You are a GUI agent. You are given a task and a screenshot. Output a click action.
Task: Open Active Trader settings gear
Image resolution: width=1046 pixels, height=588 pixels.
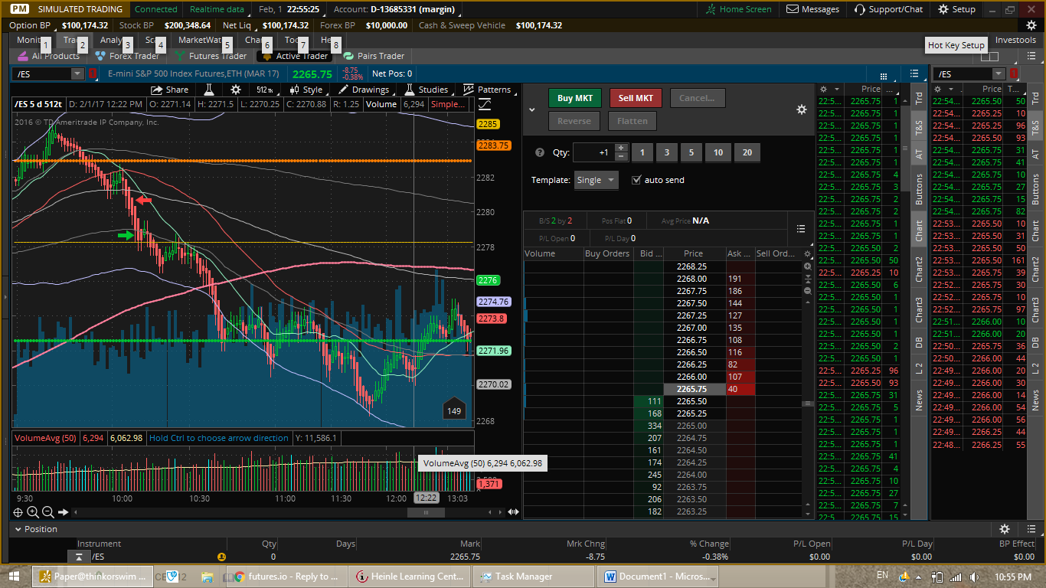click(x=802, y=109)
